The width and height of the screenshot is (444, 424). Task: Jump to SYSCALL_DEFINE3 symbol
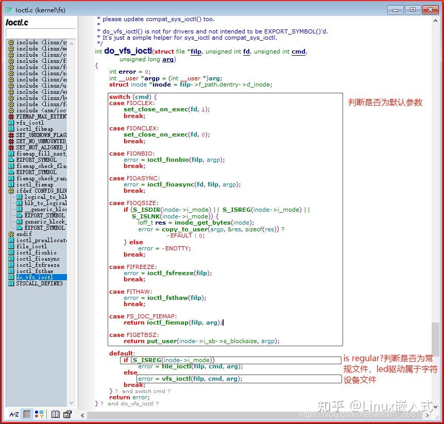pos(39,284)
